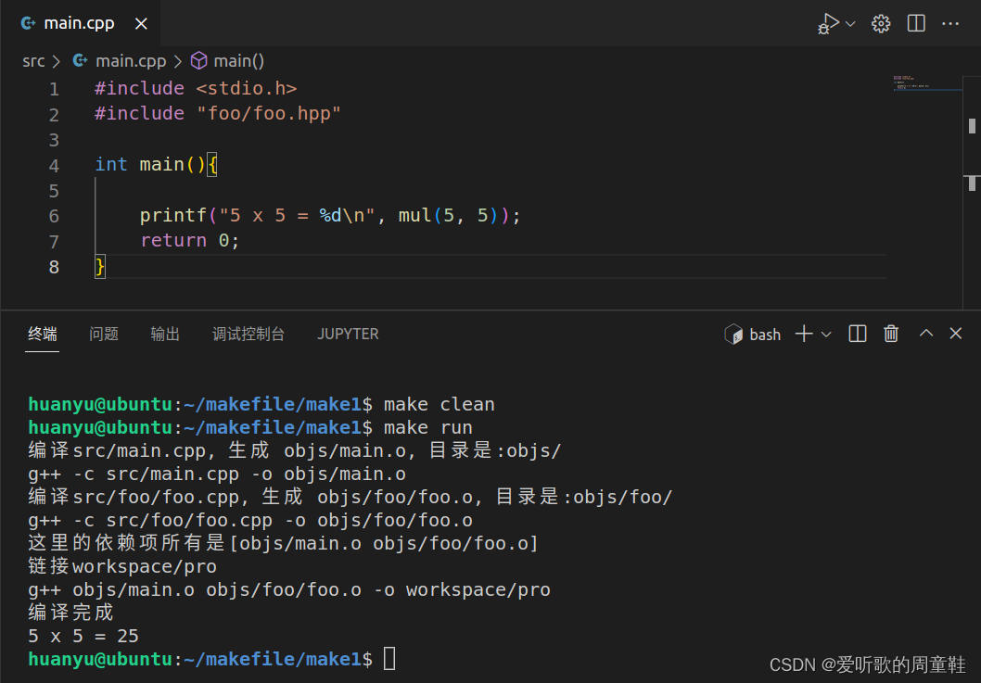
Task: Click the '5 x 5 = 25' output line
Action: pyautogui.click(x=83, y=636)
